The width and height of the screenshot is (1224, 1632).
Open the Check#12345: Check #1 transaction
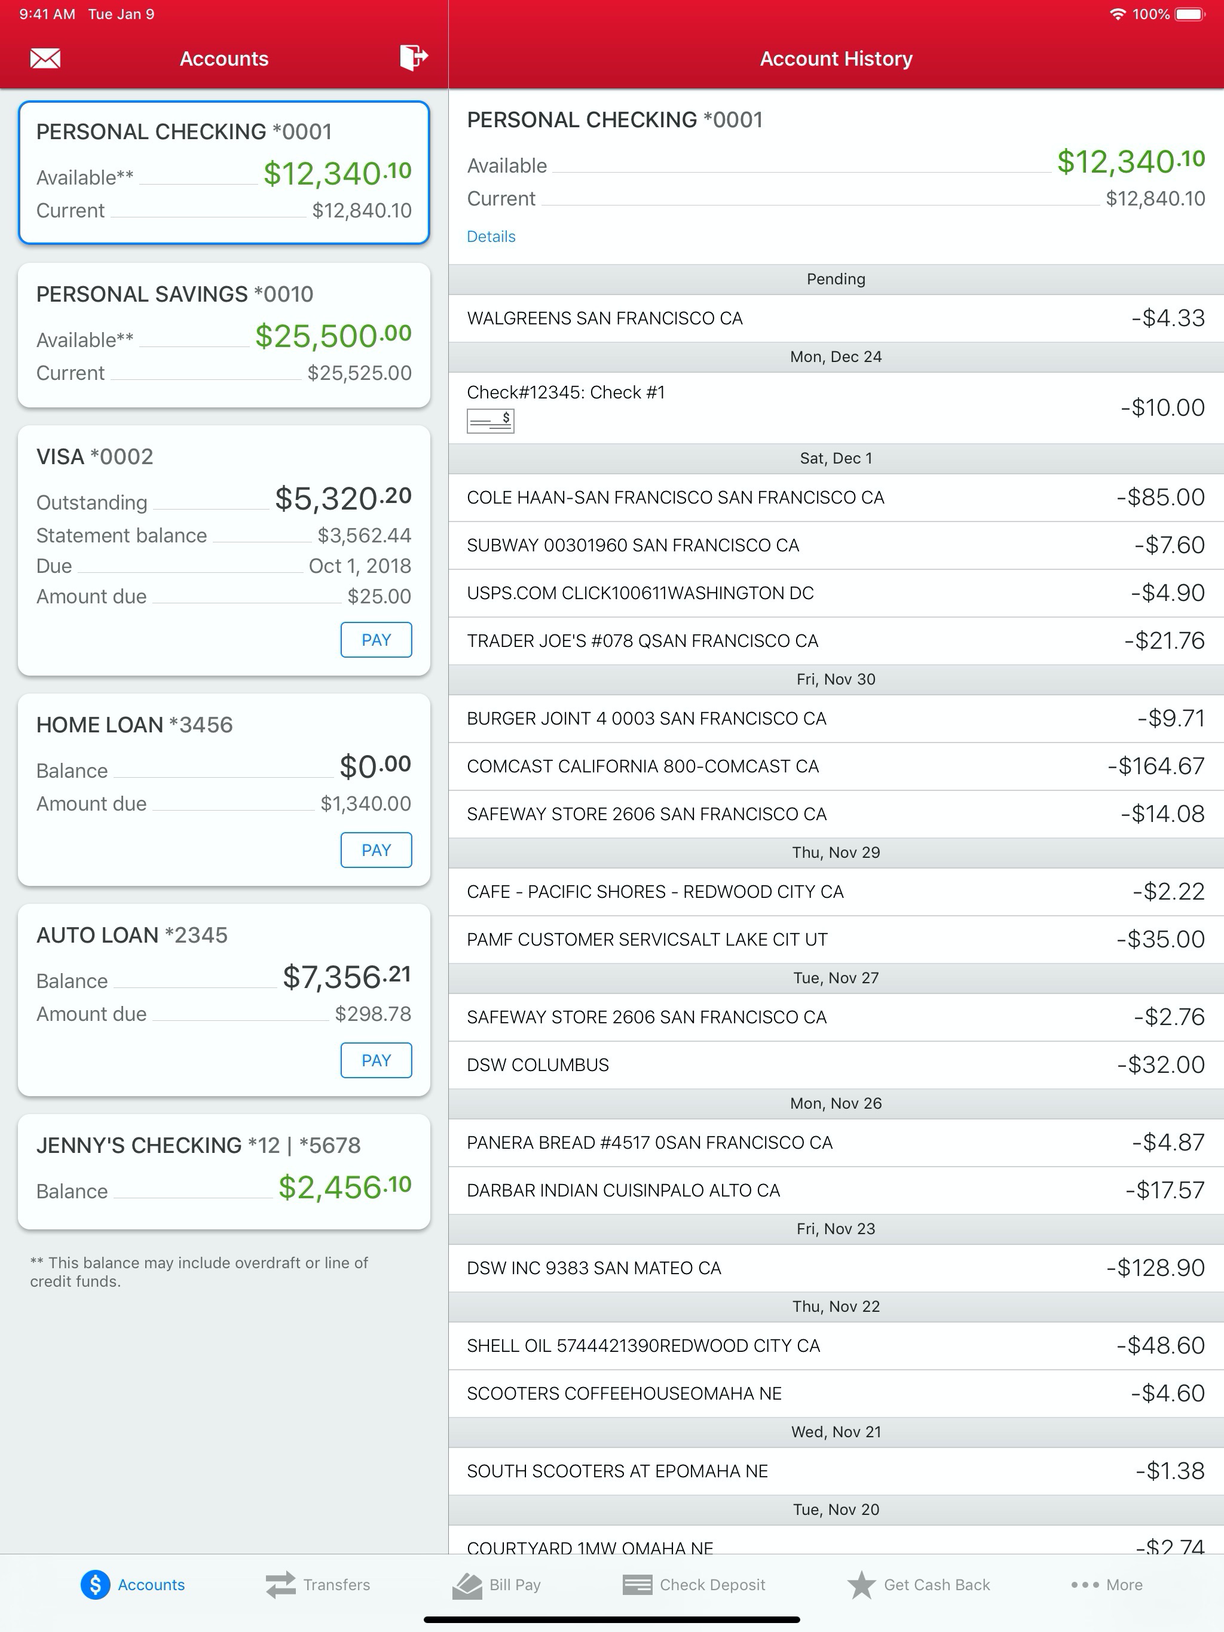click(836, 407)
